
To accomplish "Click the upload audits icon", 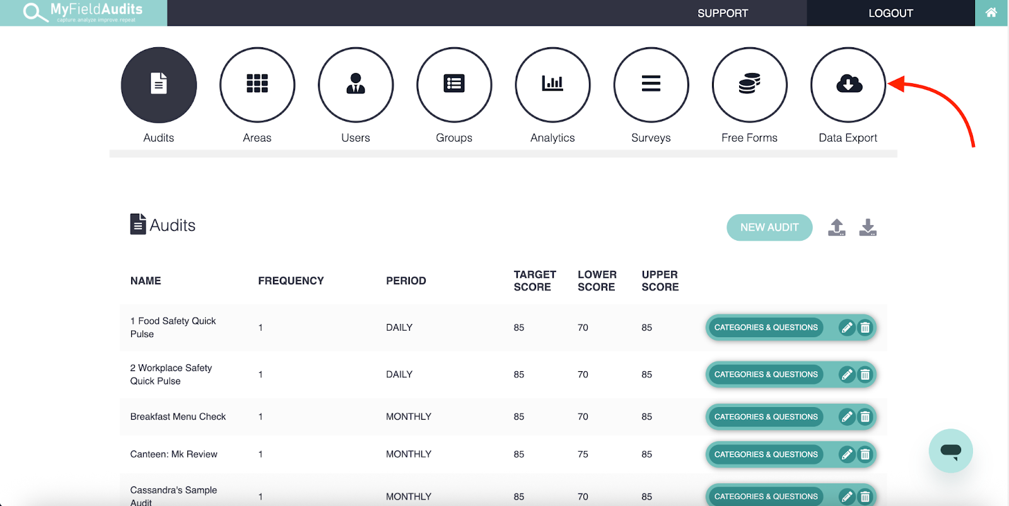I will (x=837, y=227).
